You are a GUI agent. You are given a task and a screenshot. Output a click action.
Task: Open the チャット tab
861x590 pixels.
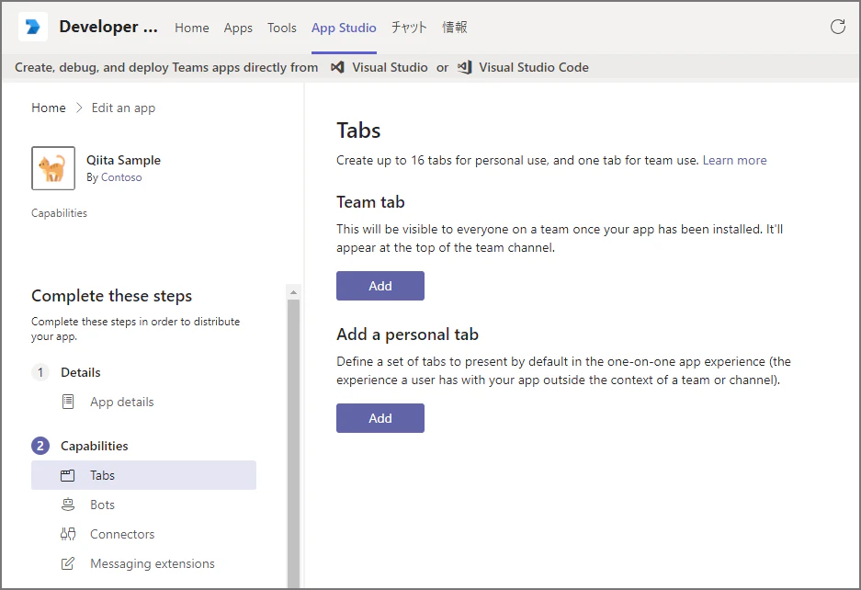(409, 28)
